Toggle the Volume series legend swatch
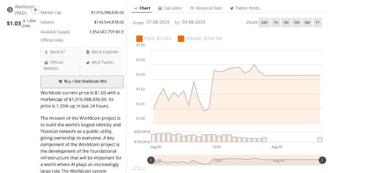Screen dimensions: 365x173 click(x=181, y=38)
